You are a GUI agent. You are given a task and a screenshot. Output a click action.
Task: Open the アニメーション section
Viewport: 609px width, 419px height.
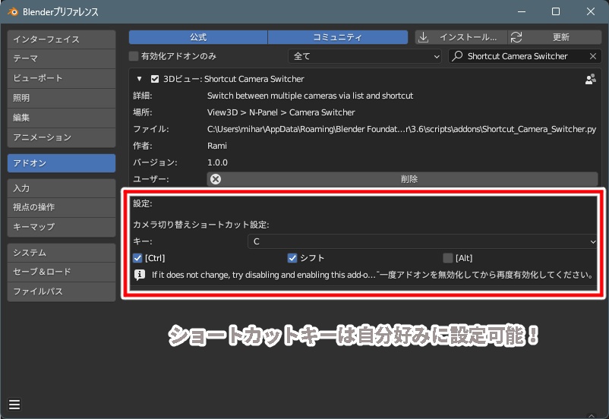point(62,138)
